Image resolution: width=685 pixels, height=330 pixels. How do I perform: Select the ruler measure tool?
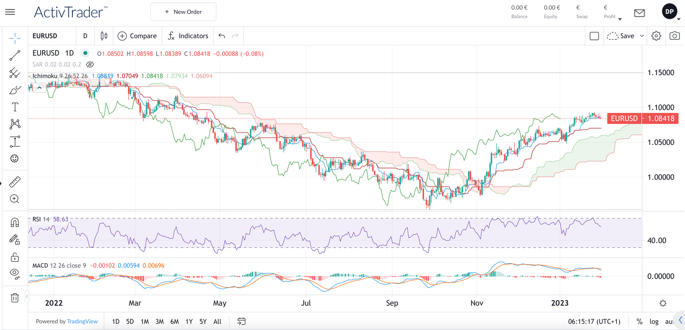[15, 182]
